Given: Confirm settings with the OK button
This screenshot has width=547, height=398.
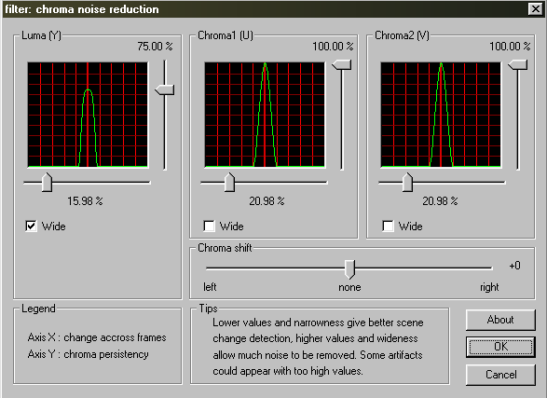Looking at the screenshot, I should pos(500,347).
